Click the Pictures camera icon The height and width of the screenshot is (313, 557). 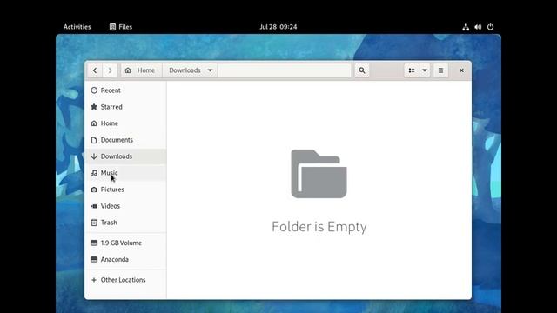(94, 190)
